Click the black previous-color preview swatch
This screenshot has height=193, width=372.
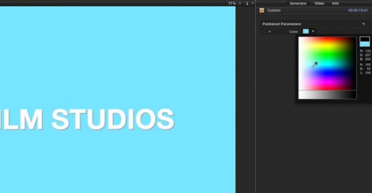(365, 39)
